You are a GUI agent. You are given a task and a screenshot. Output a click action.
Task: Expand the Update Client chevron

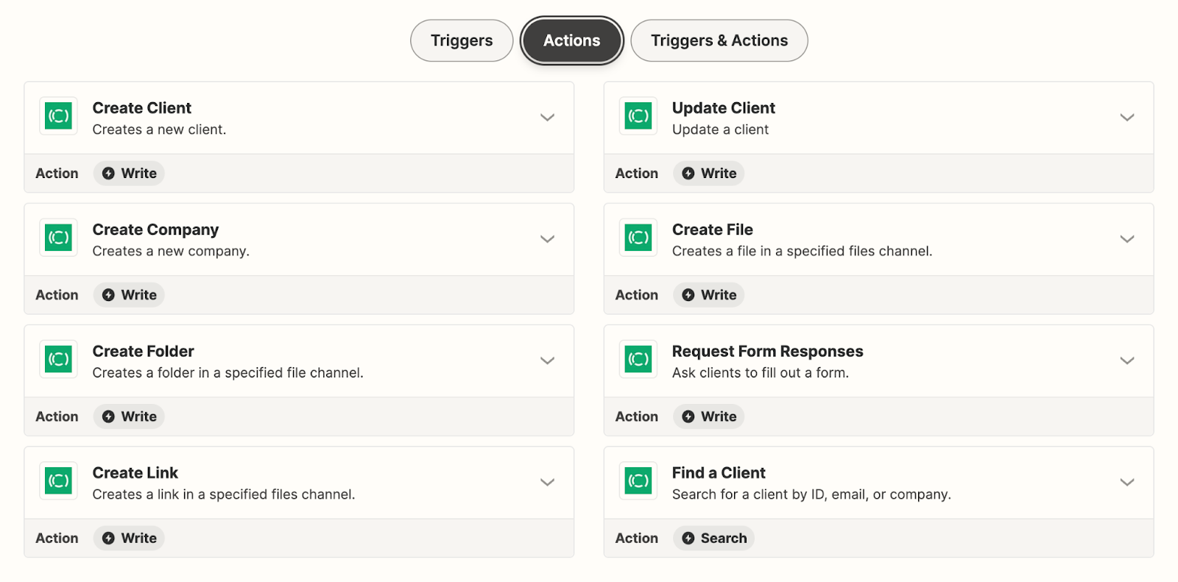click(1126, 118)
